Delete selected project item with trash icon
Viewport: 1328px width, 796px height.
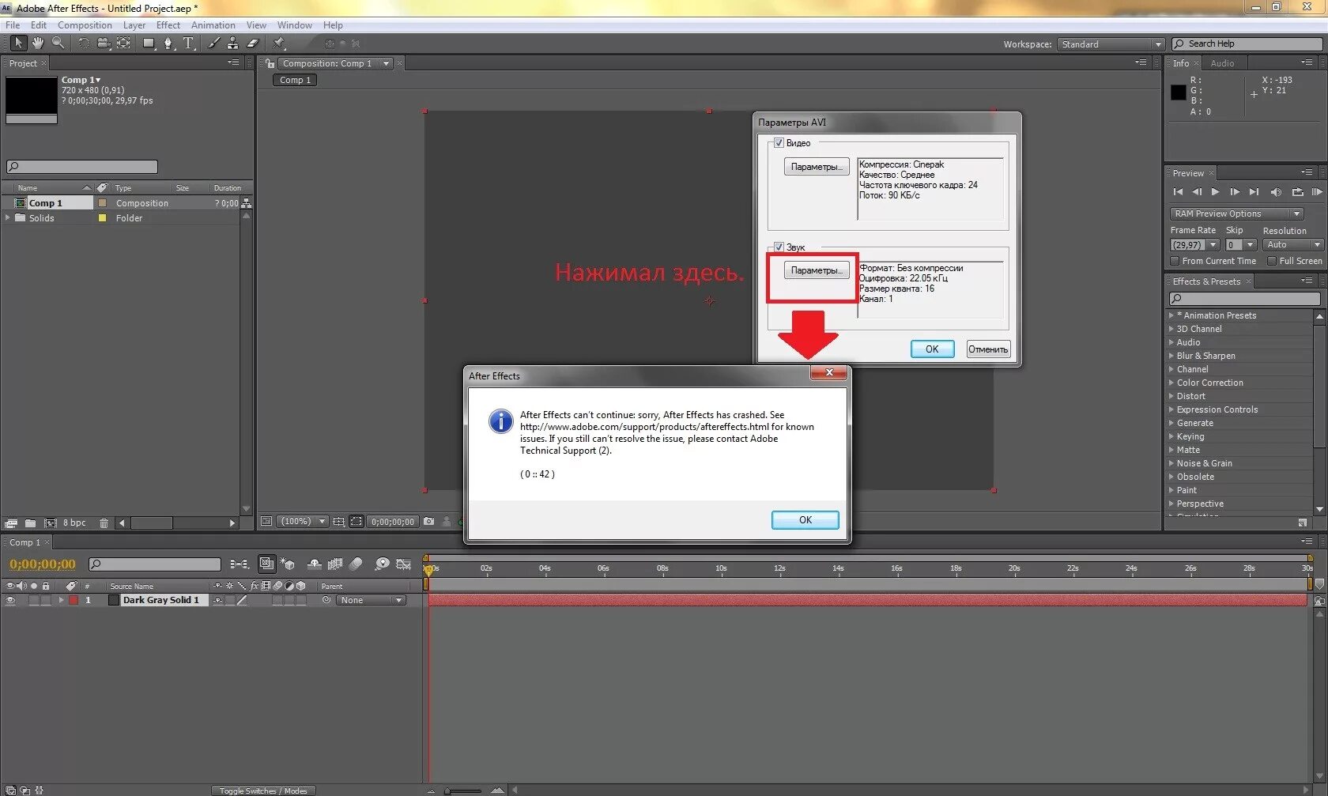pyautogui.click(x=104, y=523)
